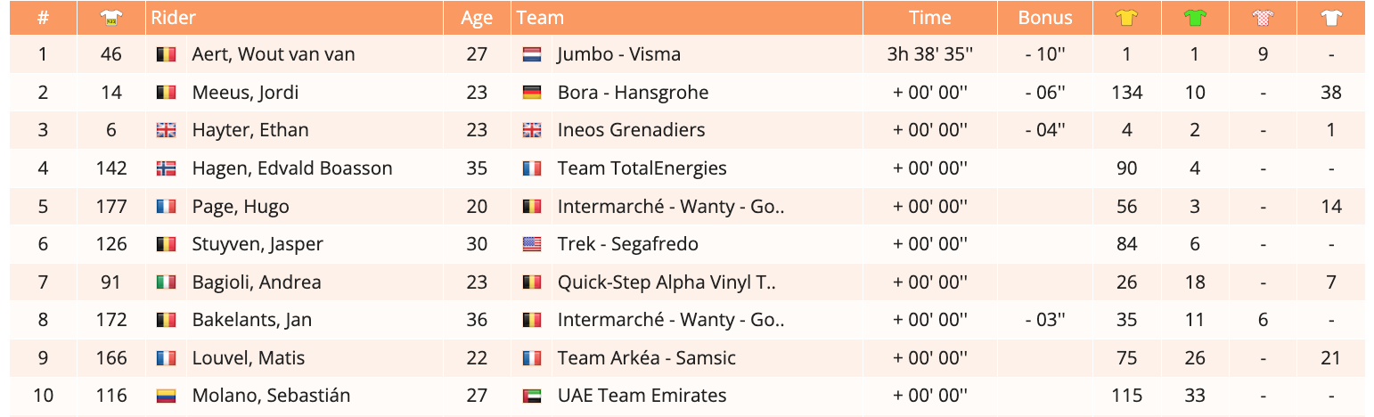
Task: Click the white jersey column header icon
Action: (1331, 17)
